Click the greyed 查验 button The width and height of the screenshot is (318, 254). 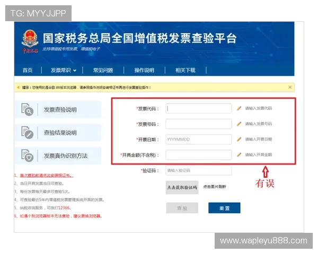tap(182, 208)
